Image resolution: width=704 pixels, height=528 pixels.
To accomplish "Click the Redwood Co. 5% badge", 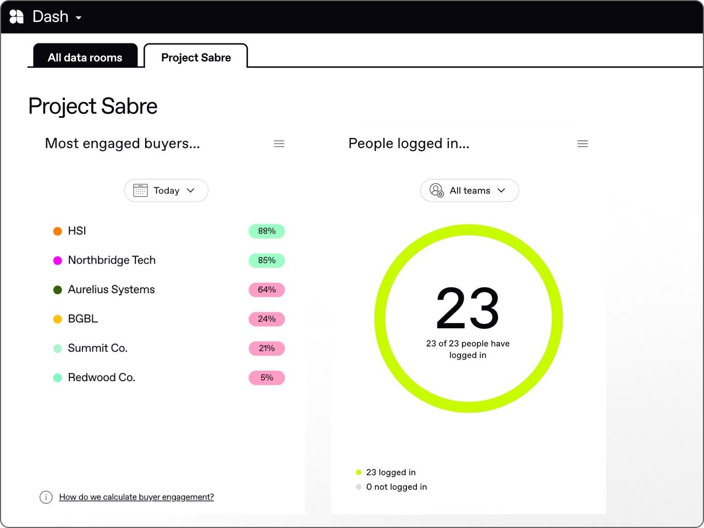I will pyautogui.click(x=267, y=378).
